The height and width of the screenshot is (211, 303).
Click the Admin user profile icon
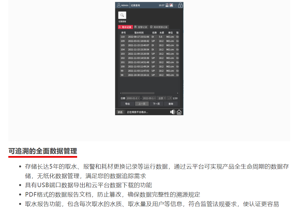coord(119,5)
